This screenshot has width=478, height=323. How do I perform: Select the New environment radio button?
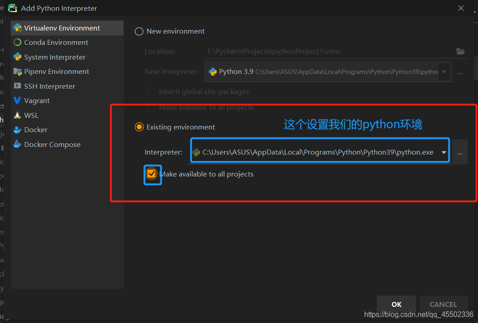(139, 31)
